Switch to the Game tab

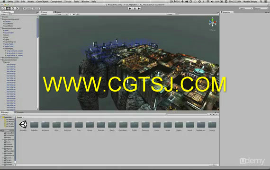(x=58, y=12)
